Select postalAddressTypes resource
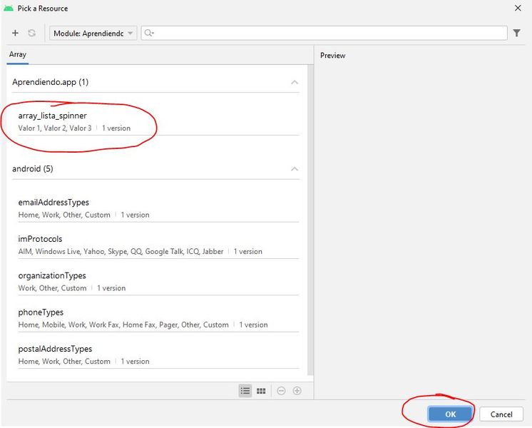This screenshot has height=428, width=532. (158, 355)
